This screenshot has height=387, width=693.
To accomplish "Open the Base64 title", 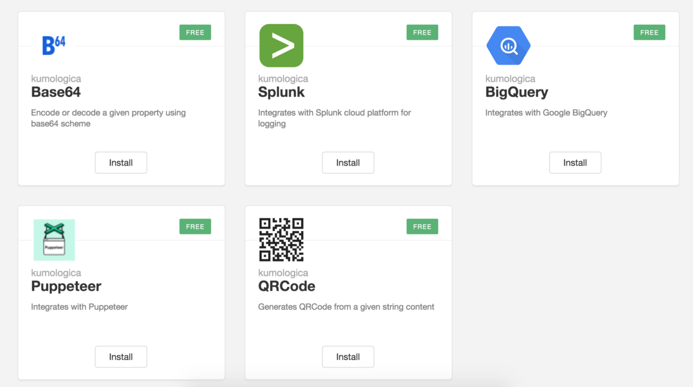I will (56, 92).
